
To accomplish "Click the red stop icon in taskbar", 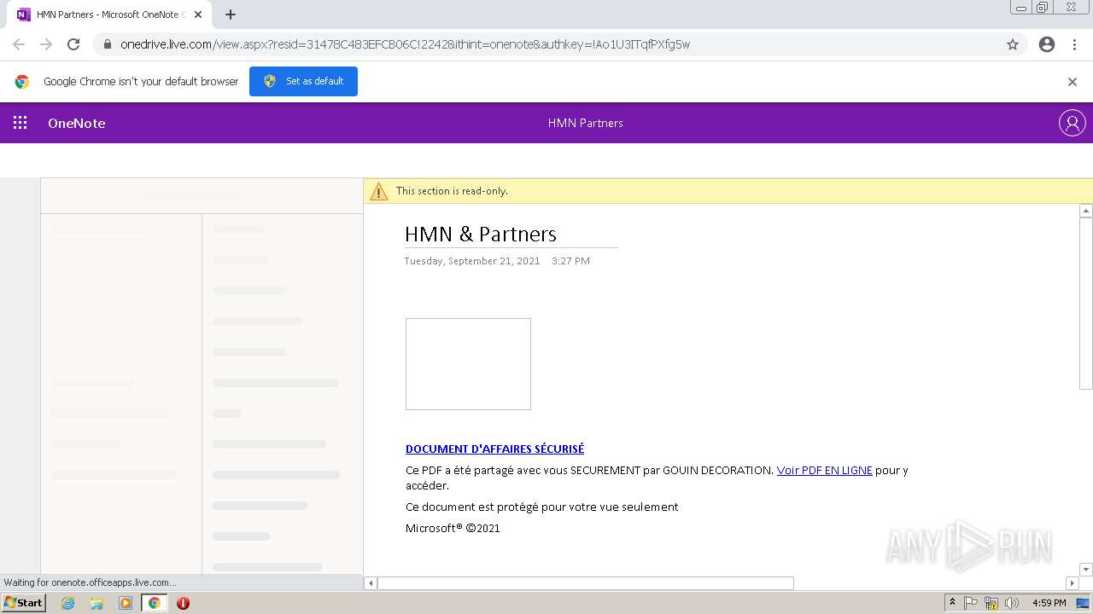I will tap(183, 603).
